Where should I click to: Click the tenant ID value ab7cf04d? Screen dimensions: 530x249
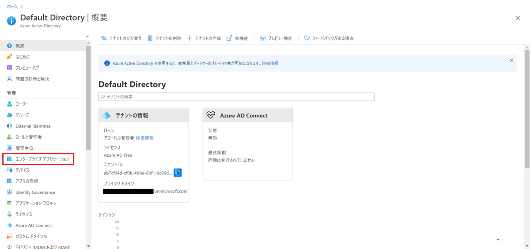click(x=137, y=173)
